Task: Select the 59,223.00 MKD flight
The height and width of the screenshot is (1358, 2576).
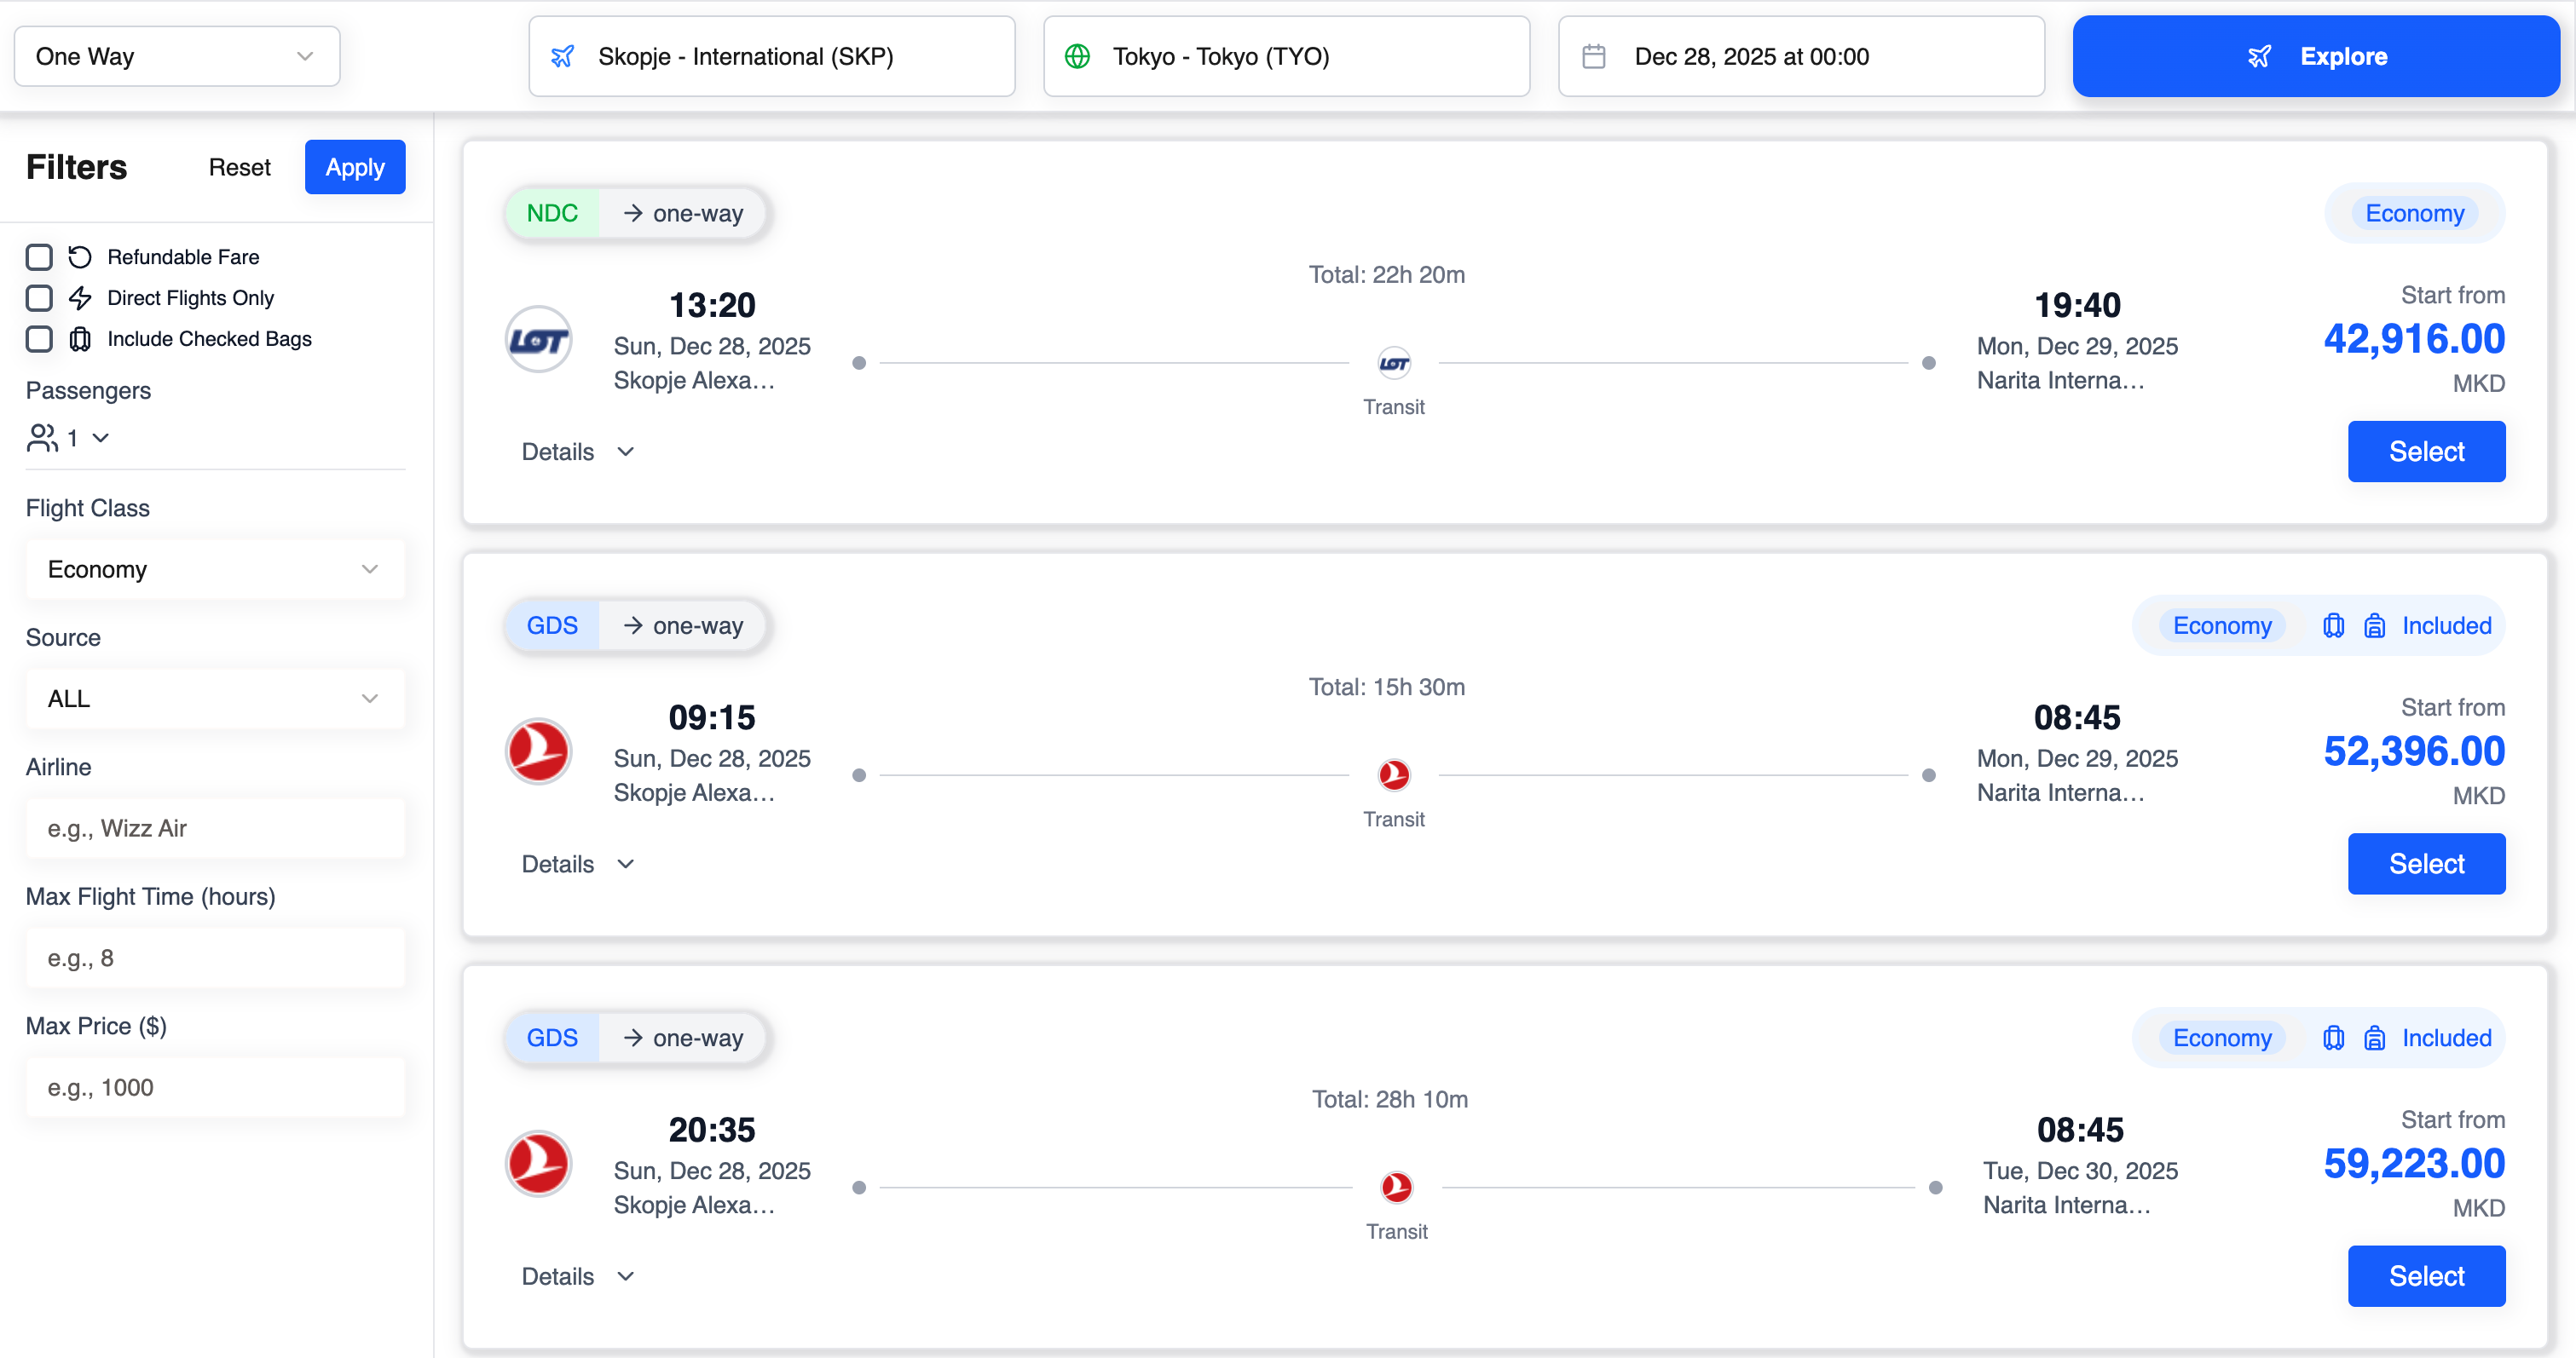Action: [x=2426, y=1276]
